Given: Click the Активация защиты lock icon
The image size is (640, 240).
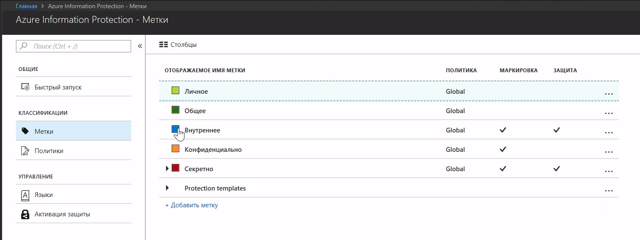Looking at the screenshot, I should click(25, 214).
